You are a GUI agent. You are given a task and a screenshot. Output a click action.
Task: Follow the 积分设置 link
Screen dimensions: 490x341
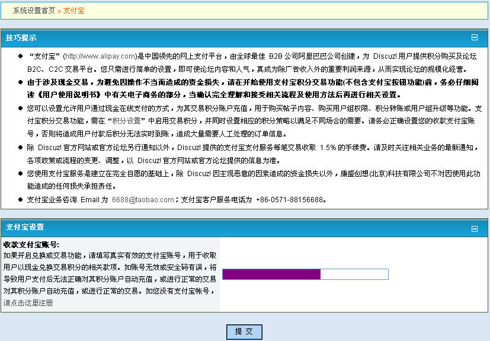[x=126, y=121]
